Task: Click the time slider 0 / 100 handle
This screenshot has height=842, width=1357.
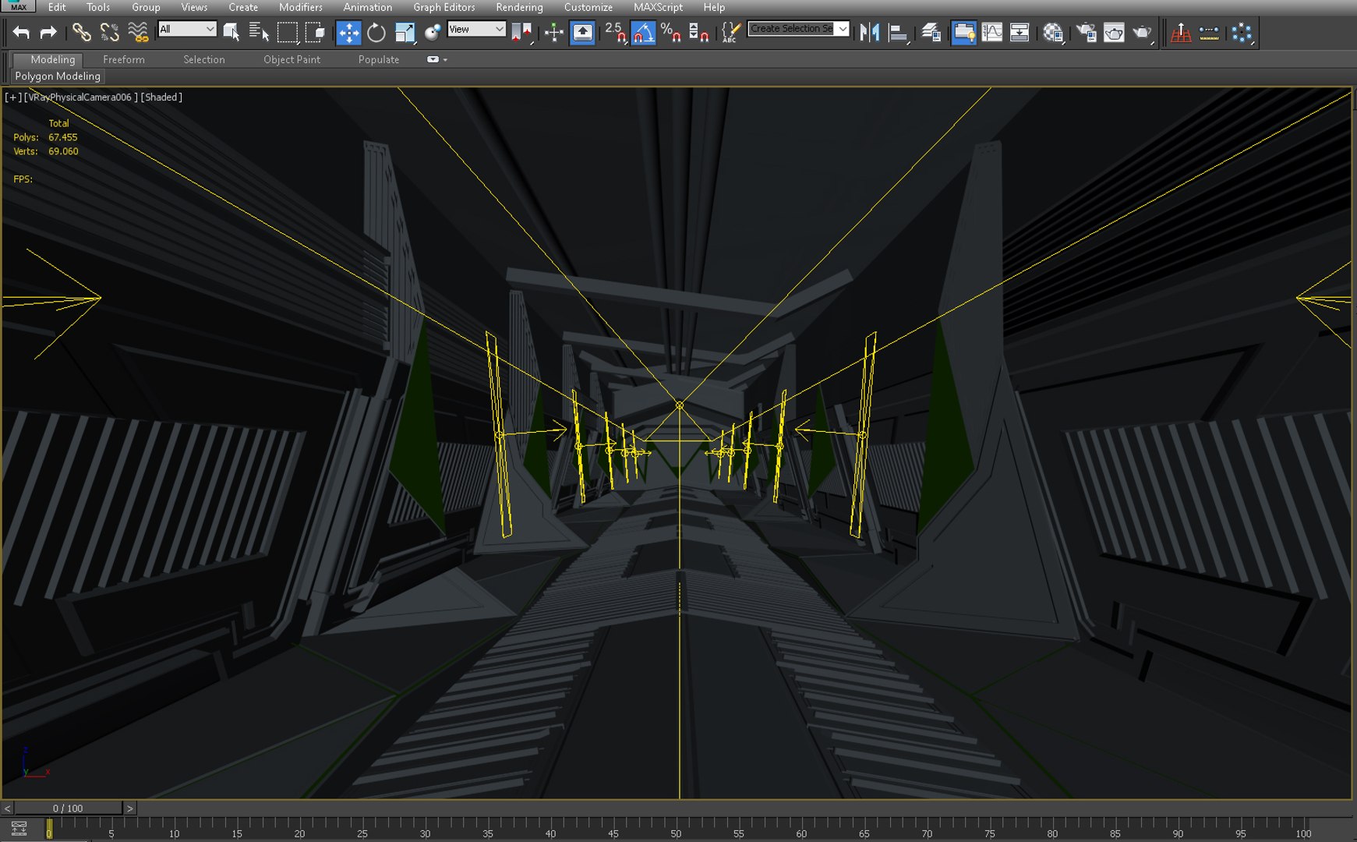Action: pos(68,808)
